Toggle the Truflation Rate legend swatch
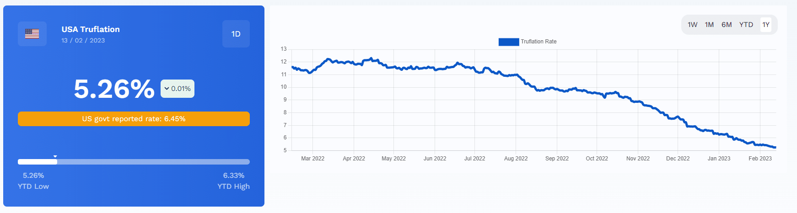Image resolution: width=797 pixels, height=213 pixels. click(509, 42)
